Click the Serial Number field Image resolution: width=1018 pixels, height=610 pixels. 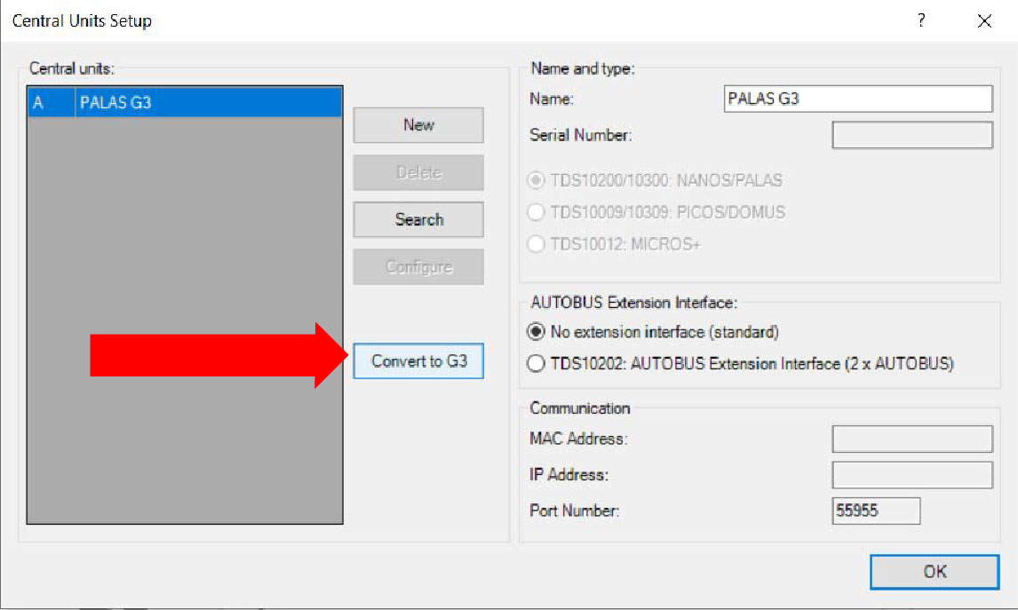[911, 135]
